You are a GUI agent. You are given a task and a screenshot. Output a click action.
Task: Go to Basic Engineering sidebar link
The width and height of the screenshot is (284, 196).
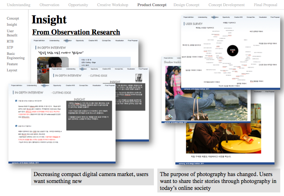[x=16, y=56]
